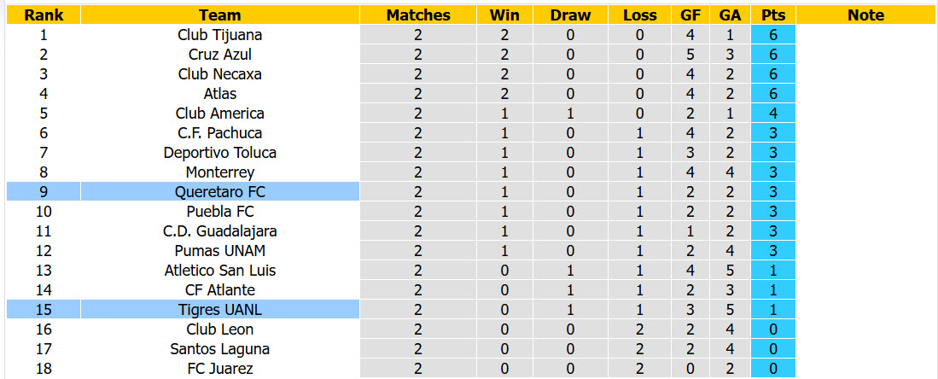This screenshot has height=379, width=938.
Task: Click the Club Tijuana team name
Action: click(220, 35)
